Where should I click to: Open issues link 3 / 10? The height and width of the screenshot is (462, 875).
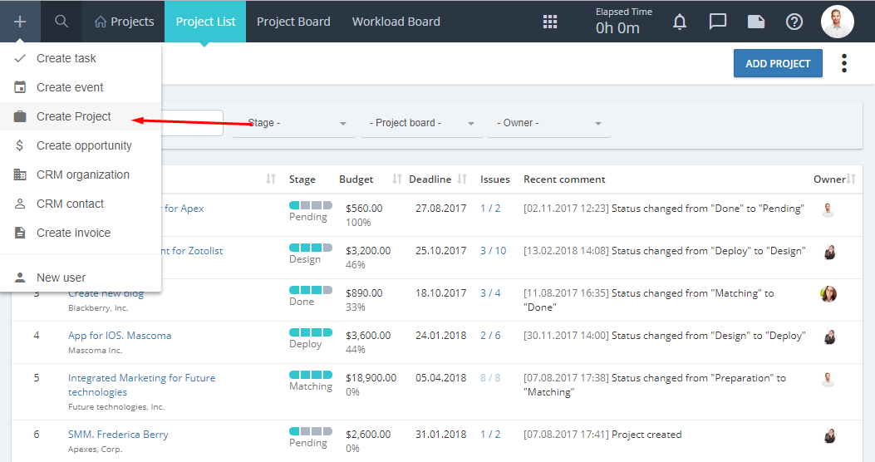pos(494,251)
